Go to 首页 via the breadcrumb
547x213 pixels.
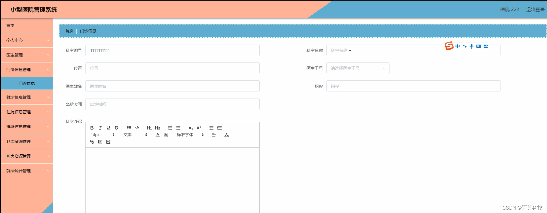[69, 31]
